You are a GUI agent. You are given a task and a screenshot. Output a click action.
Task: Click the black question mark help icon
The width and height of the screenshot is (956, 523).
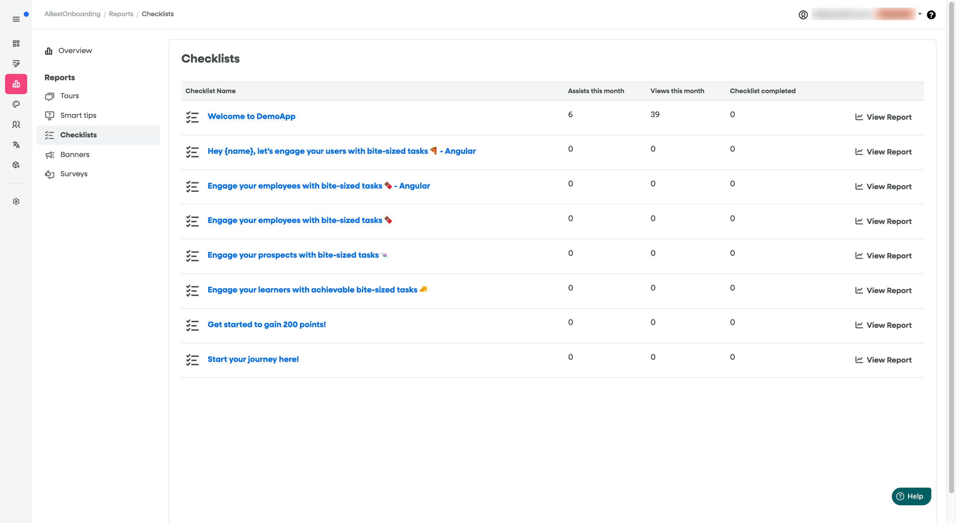(931, 15)
